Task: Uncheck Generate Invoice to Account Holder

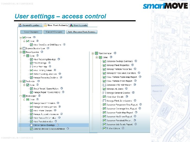Action: click(x=31, y=129)
